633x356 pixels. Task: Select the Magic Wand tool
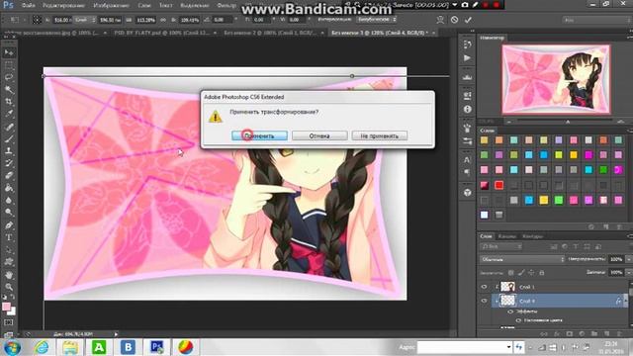[x=9, y=89]
